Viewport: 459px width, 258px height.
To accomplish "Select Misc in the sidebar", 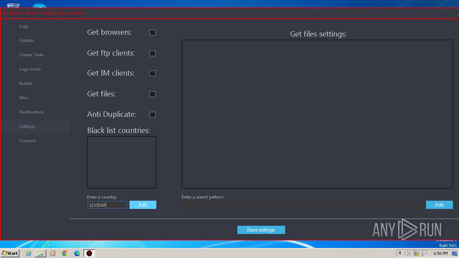I will (x=35, y=98).
